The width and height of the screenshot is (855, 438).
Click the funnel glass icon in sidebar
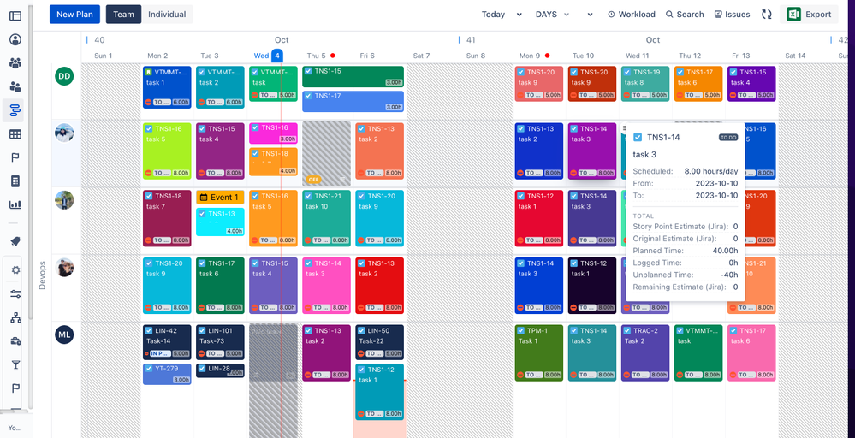pyautogui.click(x=15, y=364)
